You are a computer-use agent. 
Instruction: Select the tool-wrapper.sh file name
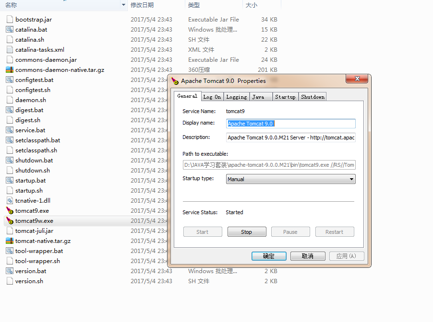(37, 261)
